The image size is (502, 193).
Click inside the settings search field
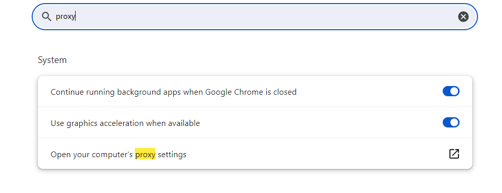click(255, 17)
